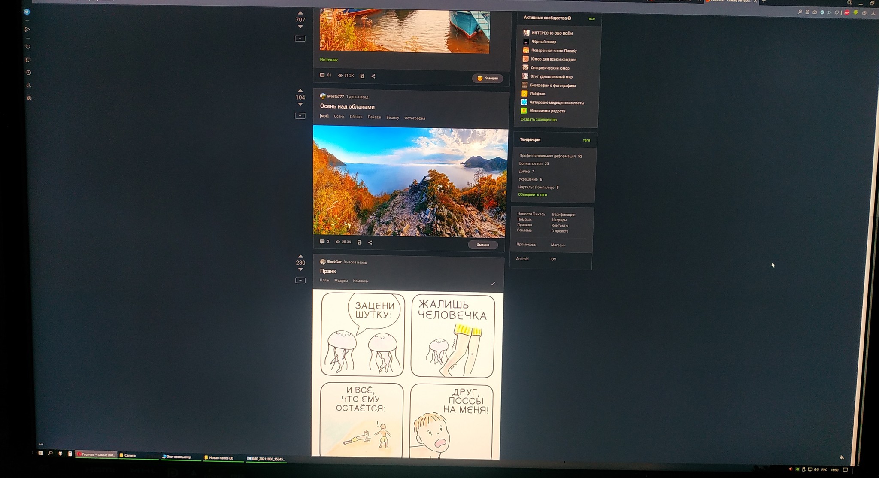Downvote the post rated 230

click(300, 269)
